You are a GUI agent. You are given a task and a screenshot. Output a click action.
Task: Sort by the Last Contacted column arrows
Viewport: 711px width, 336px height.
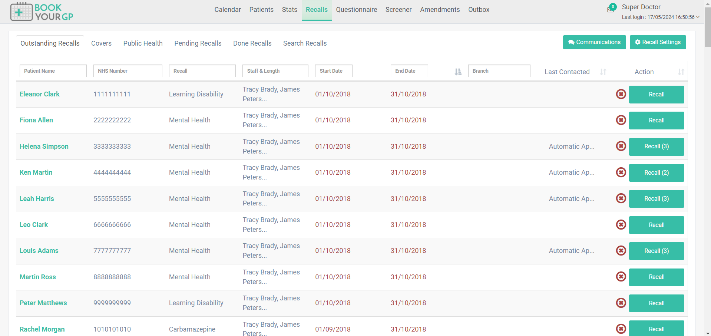(x=603, y=72)
